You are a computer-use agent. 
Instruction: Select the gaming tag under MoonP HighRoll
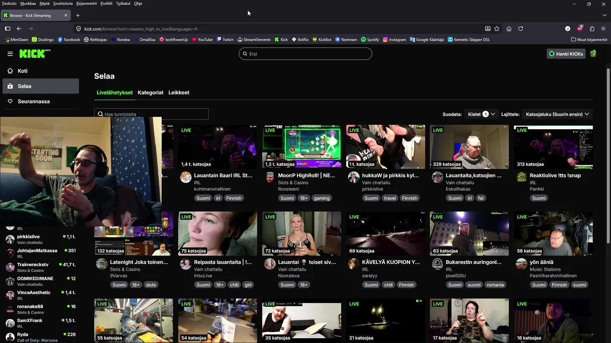322,198
